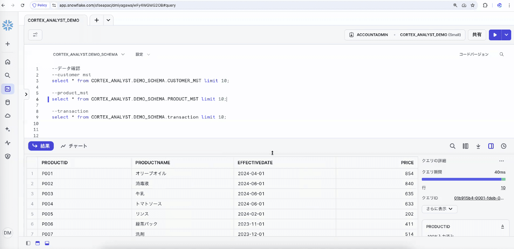
Task: Open DM user profile avatar
Action: point(8,233)
